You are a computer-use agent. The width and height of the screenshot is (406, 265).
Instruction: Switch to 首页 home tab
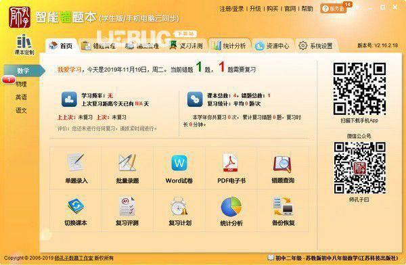tap(61, 46)
